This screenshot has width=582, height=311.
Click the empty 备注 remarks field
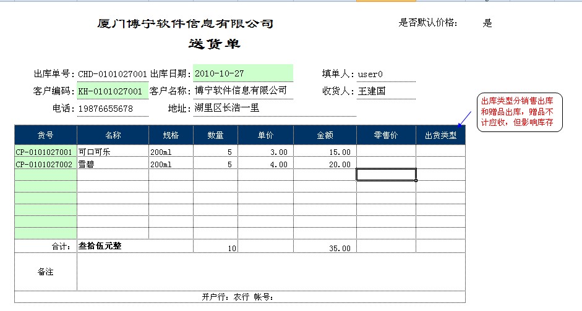(271, 272)
